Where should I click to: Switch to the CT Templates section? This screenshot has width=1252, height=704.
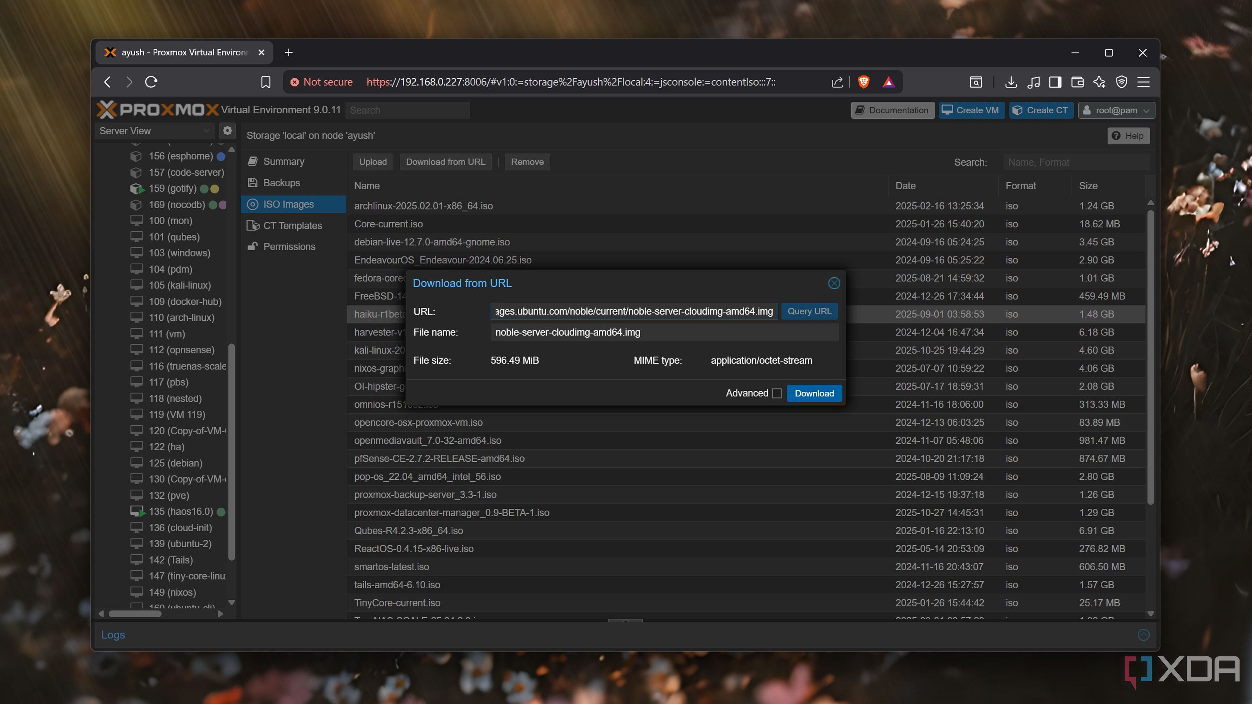click(292, 226)
